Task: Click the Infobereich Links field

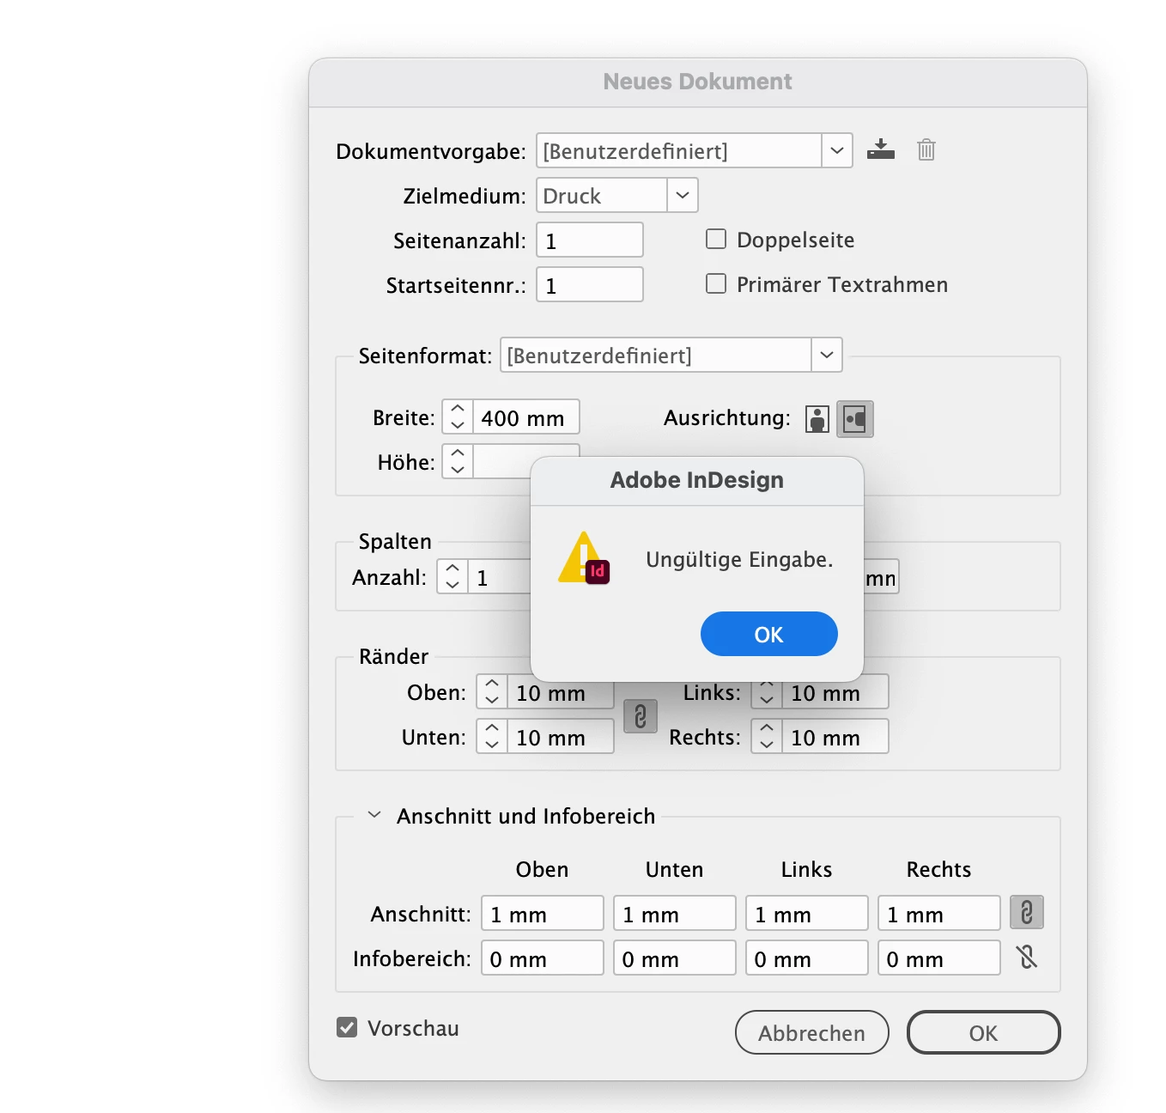Action: [x=807, y=958]
